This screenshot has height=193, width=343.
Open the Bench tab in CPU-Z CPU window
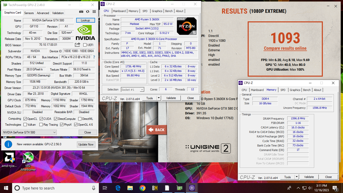click(169, 11)
